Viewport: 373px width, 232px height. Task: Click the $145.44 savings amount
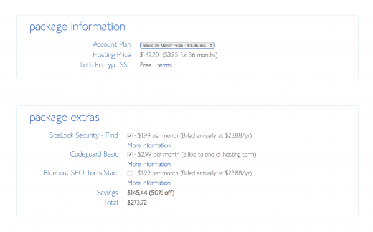coord(137,193)
